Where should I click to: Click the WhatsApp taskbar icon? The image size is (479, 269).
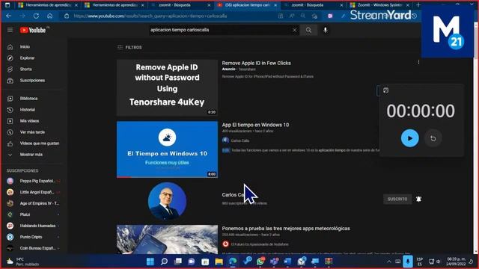click(x=260, y=262)
